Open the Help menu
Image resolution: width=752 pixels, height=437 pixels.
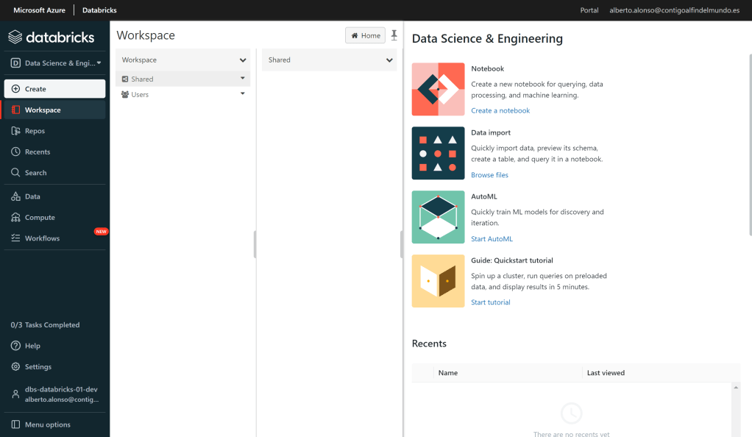click(x=32, y=346)
